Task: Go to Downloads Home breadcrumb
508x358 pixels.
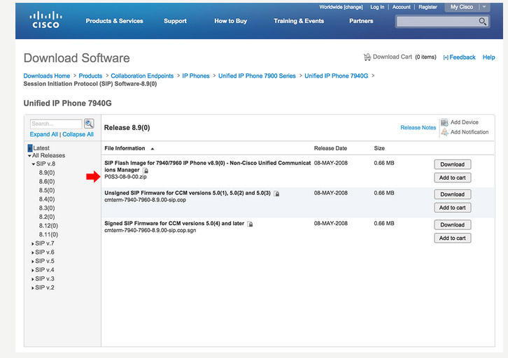Action: pos(47,76)
